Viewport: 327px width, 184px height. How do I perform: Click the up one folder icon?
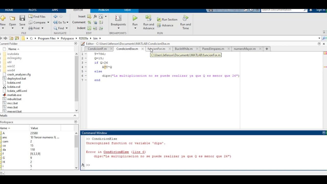(11, 38)
